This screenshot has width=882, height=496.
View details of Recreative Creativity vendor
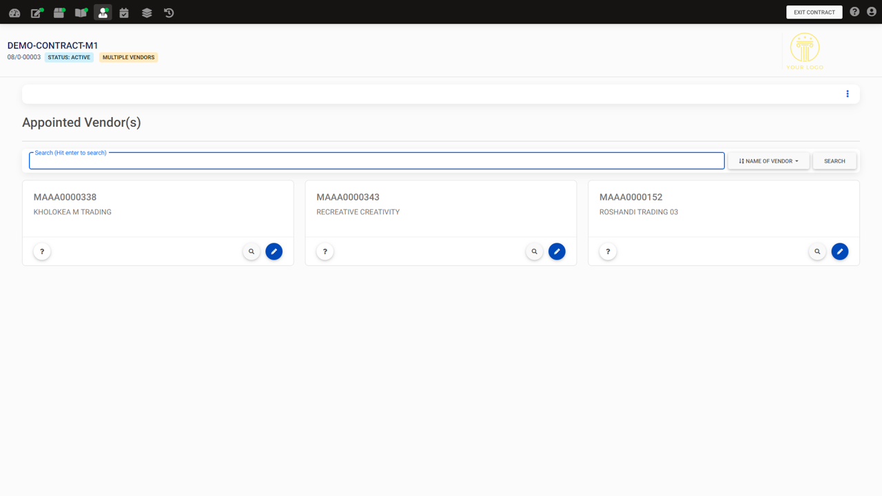click(x=535, y=251)
